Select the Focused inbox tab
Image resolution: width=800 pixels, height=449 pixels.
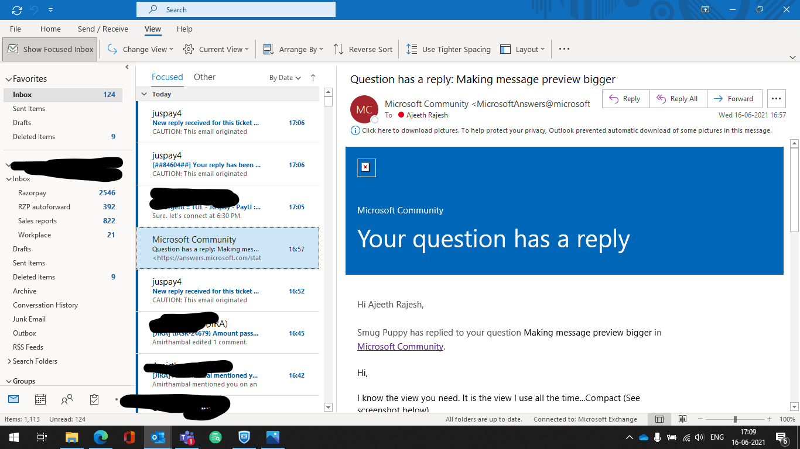click(x=167, y=77)
